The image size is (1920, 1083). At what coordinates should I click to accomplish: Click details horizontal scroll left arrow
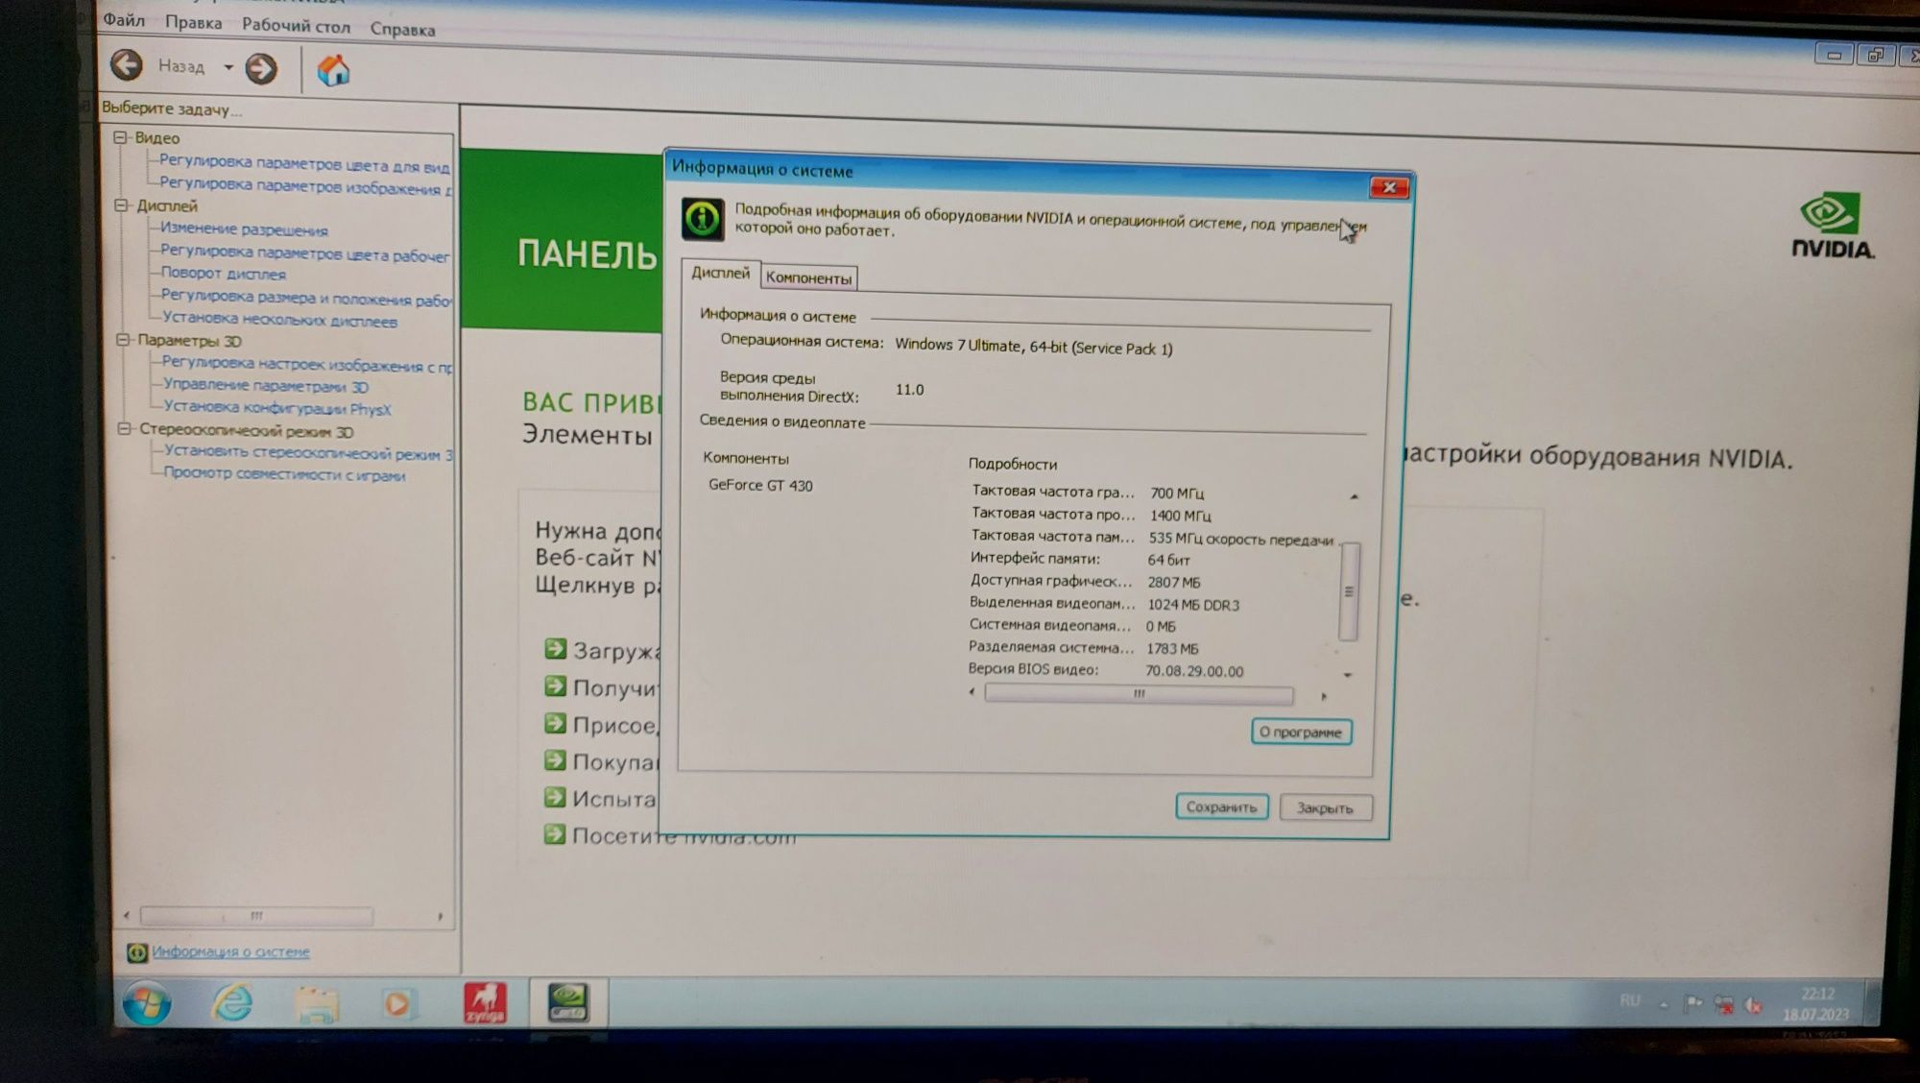click(972, 691)
